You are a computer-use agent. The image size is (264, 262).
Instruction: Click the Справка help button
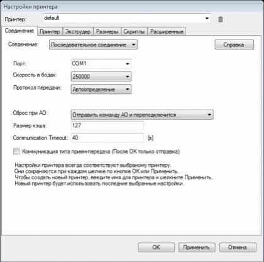(x=234, y=45)
